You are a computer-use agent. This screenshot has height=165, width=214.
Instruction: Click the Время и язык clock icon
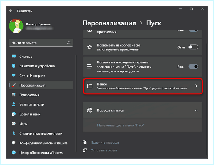[14, 114]
